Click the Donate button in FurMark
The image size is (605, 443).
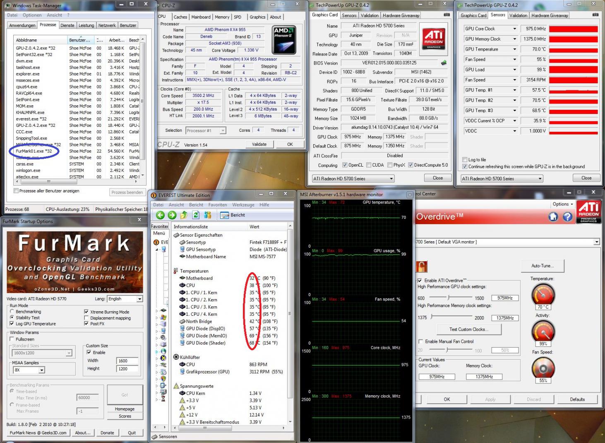107,433
